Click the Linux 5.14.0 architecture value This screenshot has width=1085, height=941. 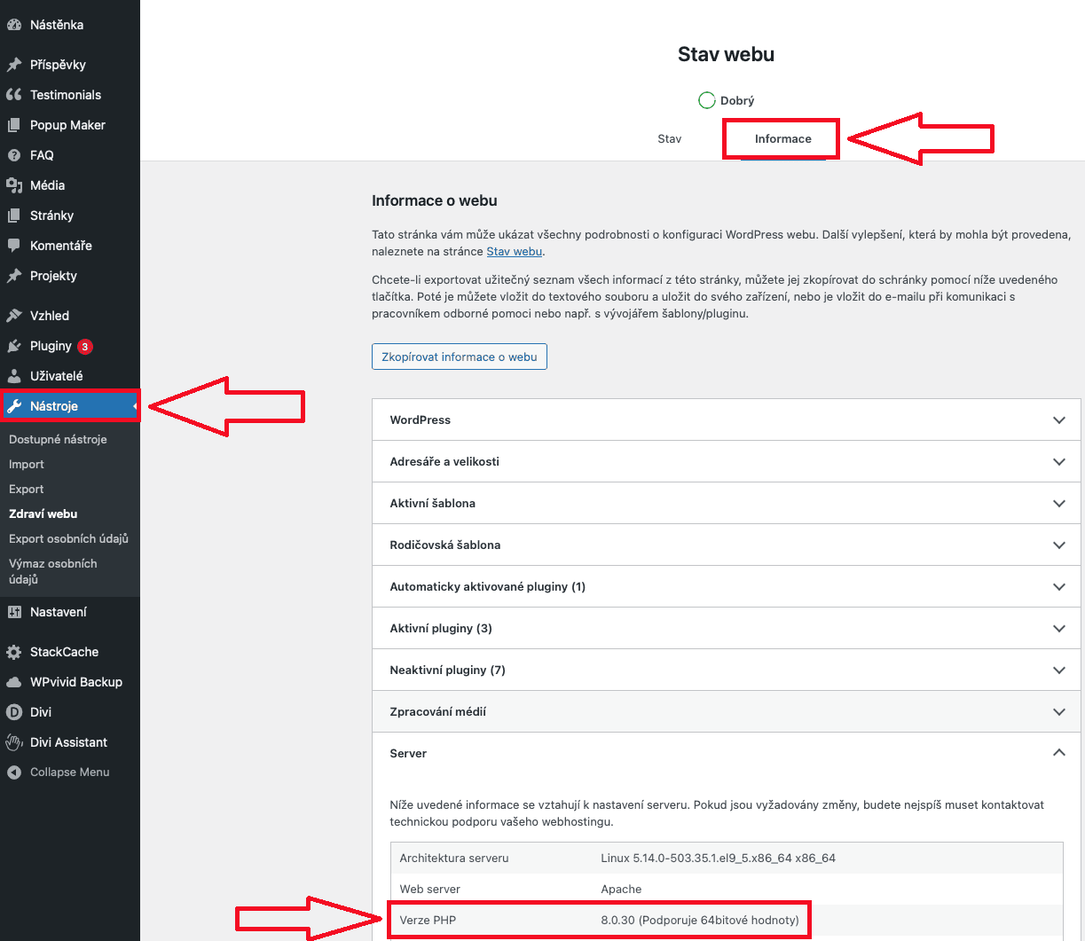tap(718, 858)
